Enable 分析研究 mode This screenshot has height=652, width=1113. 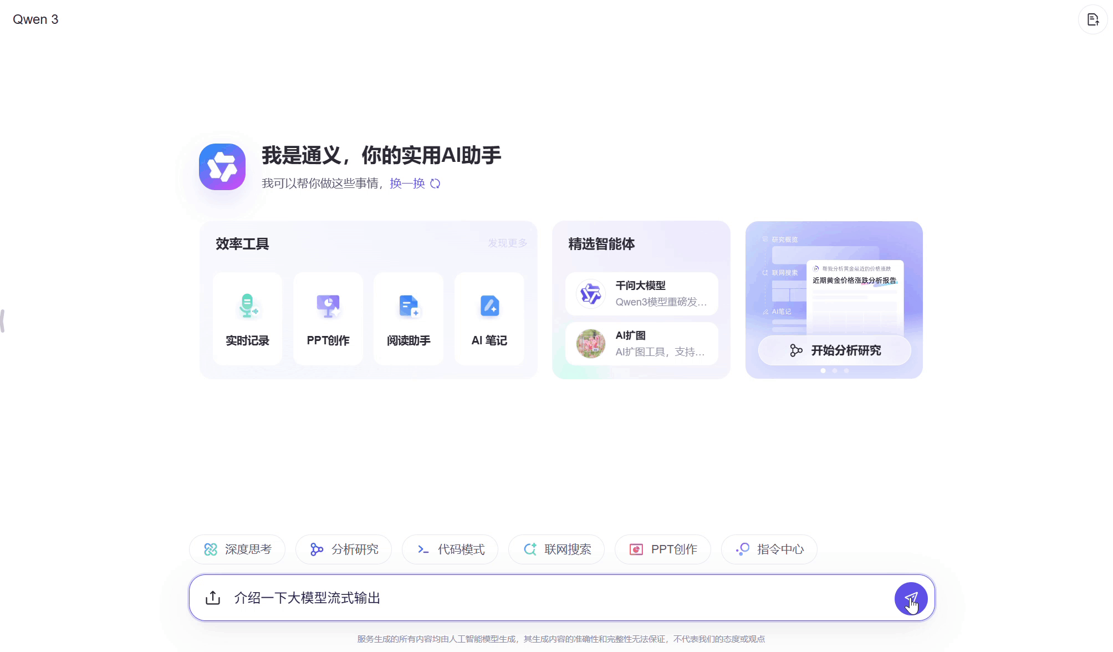344,549
